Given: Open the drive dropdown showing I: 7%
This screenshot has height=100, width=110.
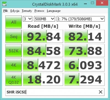Looking at the screenshot, I should 81,19.
